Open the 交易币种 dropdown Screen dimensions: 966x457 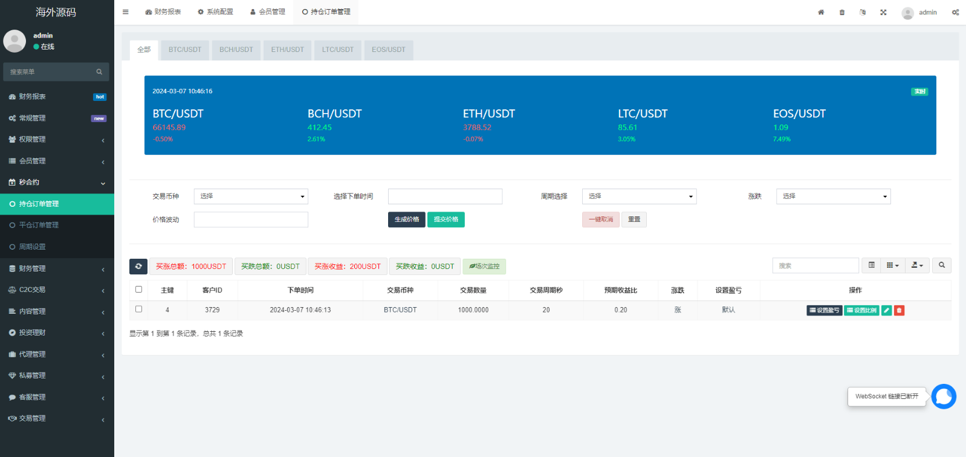coord(251,196)
